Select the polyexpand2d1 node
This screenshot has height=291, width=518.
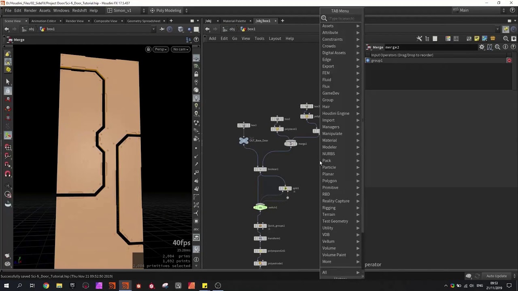[260, 251]
